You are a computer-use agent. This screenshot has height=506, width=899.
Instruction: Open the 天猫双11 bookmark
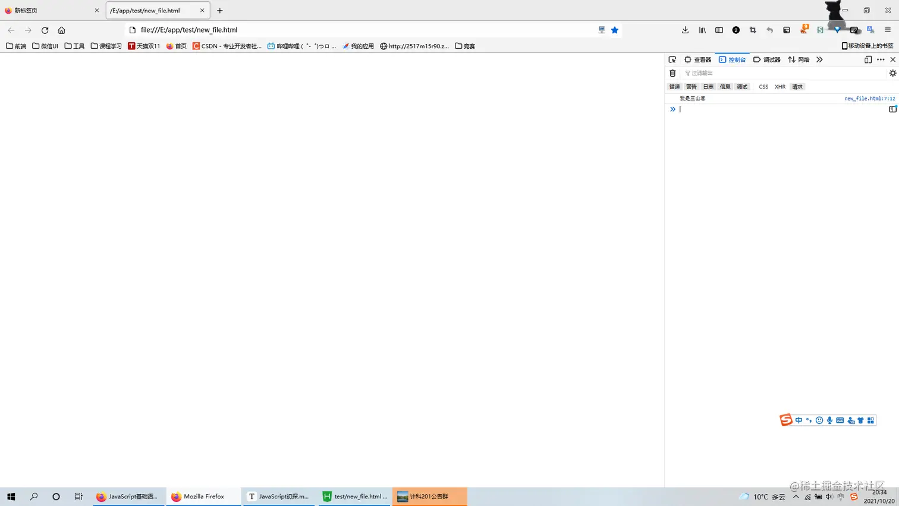click(144, 46)
